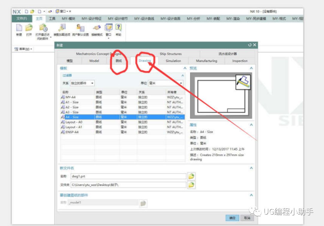Click the 取消 (Cancel) button
This screenshot has width=324, height=226.
coord(247,218)
